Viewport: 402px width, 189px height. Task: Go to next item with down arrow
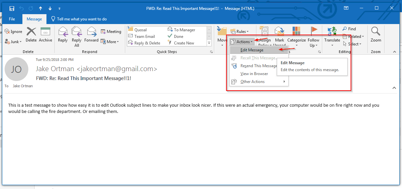pos(50,8)
